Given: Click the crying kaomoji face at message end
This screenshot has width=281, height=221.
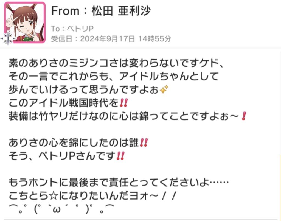Looking at the screenshot, I should pyautogui.click(x=61, y=209).
